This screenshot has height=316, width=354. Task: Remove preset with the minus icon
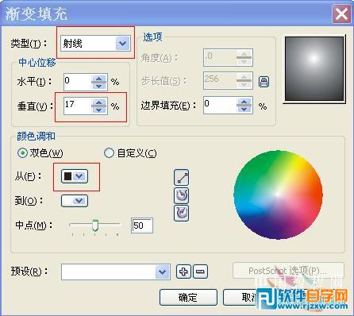pyautogui.click(x=200, y=272)
